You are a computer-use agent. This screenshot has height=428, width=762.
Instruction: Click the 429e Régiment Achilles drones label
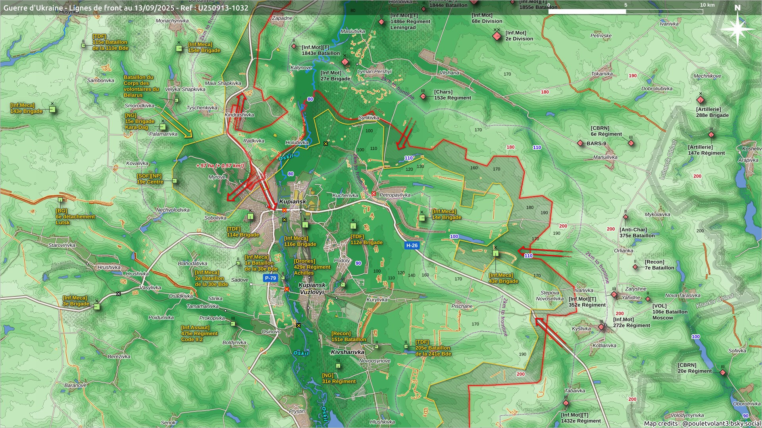coord(312,267)
